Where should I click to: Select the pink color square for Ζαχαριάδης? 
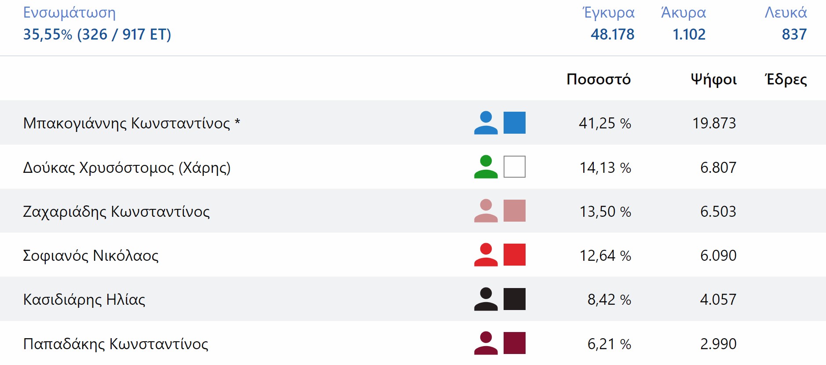[x=514, y=211]
